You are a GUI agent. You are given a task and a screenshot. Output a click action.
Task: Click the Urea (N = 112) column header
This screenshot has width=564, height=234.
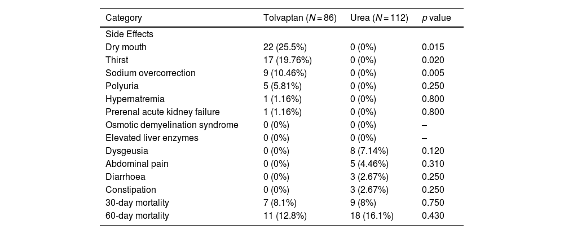[379, 18]
